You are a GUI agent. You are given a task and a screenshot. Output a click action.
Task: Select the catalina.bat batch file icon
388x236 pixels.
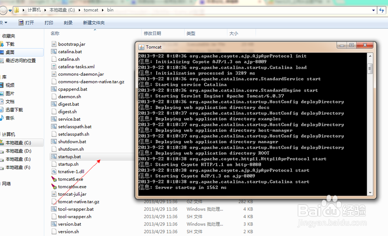54,52
